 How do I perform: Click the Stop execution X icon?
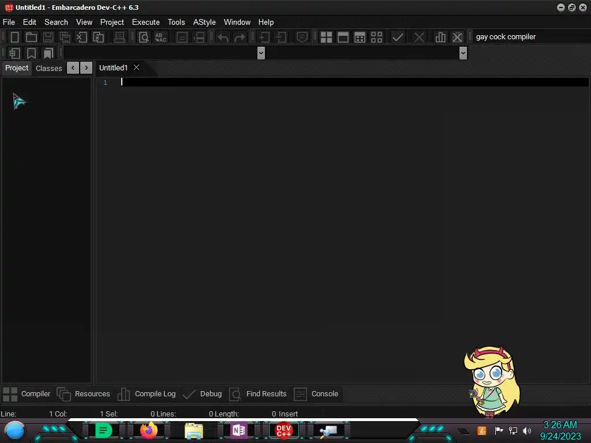[419, 37]
